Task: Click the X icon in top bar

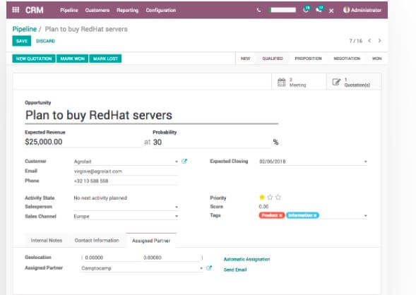Action: pos(331,11)
